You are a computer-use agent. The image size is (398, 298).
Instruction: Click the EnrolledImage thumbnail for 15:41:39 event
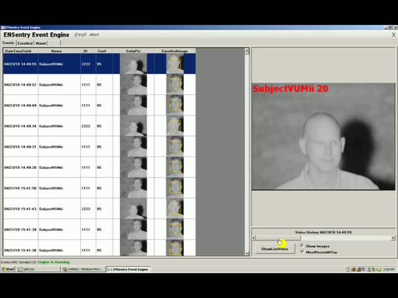pos(175,229)
